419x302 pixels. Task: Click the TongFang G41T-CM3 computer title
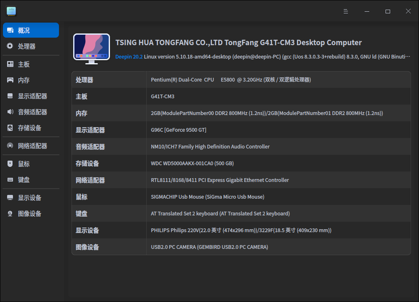coord(238,43)
